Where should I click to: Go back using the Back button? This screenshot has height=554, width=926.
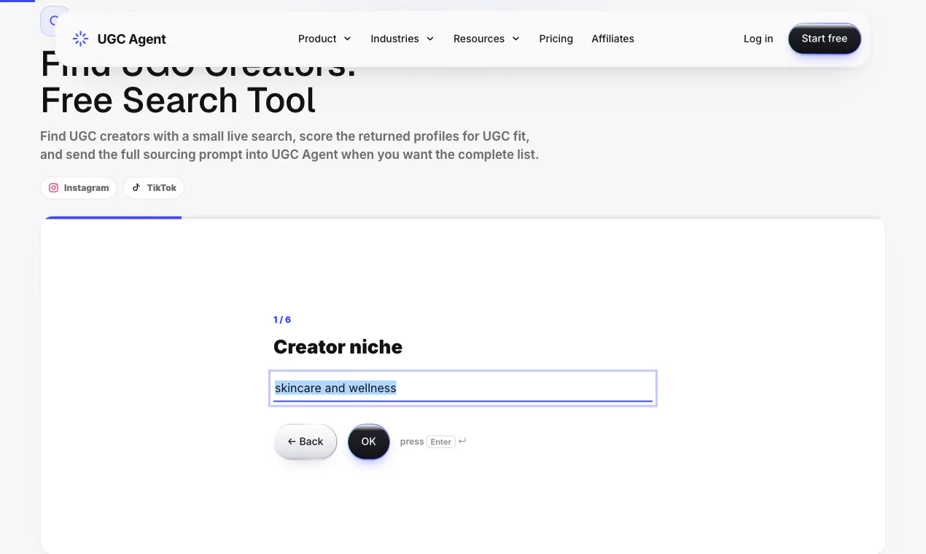[306, 442]
